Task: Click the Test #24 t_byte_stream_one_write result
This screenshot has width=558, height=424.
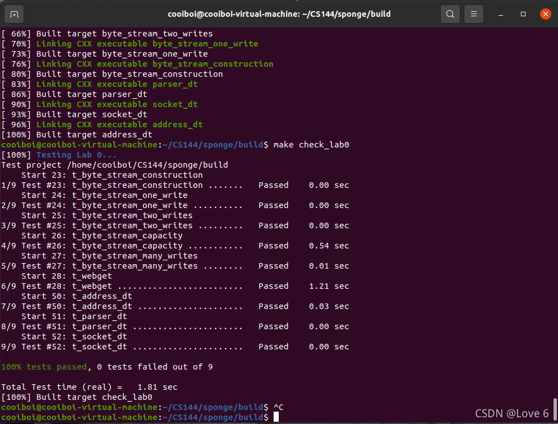Action: 175,205
